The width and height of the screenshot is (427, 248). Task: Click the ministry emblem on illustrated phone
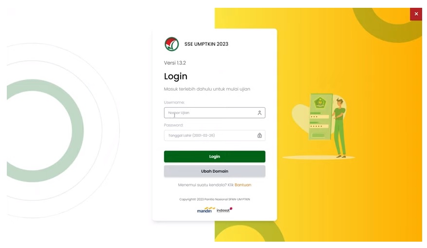click(x=320, y=103)
